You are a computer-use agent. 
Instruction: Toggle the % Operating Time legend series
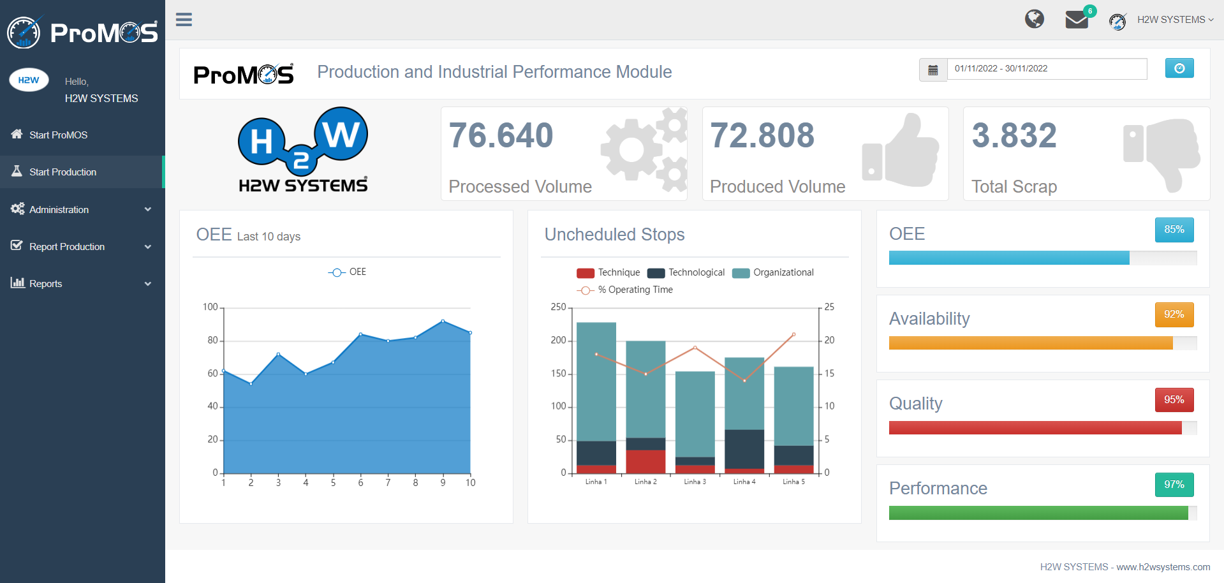(x=624, y=290)
